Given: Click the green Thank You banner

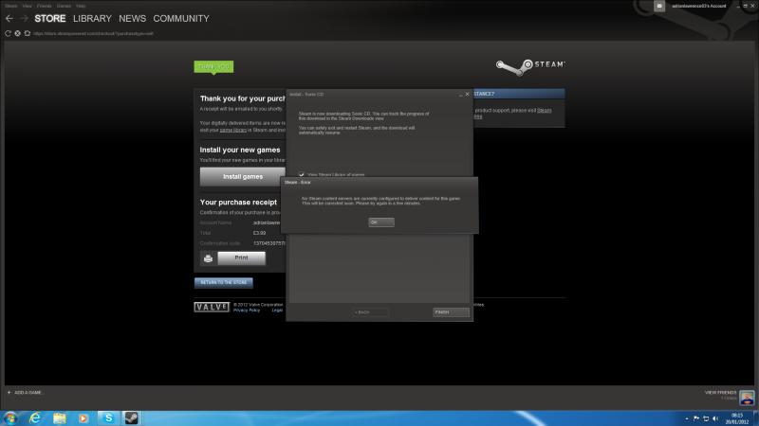Looking at the screenshot, I should [213, 66].
